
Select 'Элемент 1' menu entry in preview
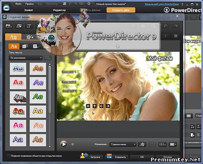point(69,72)
